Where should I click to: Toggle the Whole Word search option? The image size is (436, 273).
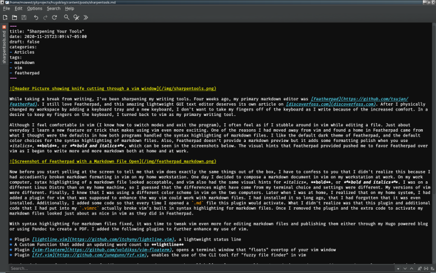click(426, 269)
